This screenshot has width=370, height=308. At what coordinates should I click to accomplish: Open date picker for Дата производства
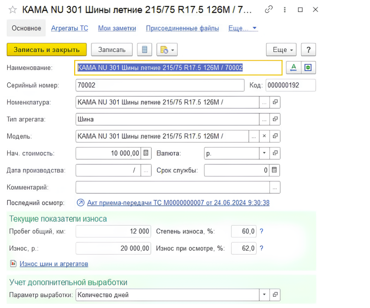coord(146,170)
